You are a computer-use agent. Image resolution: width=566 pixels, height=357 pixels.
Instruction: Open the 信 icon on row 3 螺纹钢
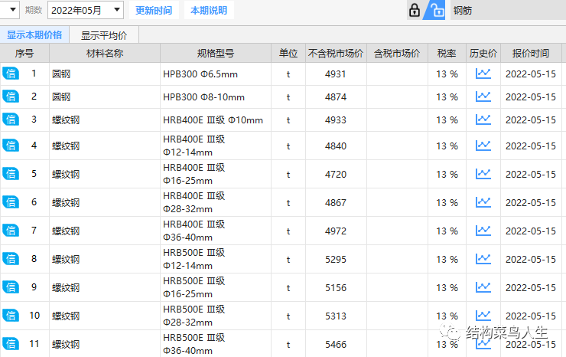coord(11,120)
